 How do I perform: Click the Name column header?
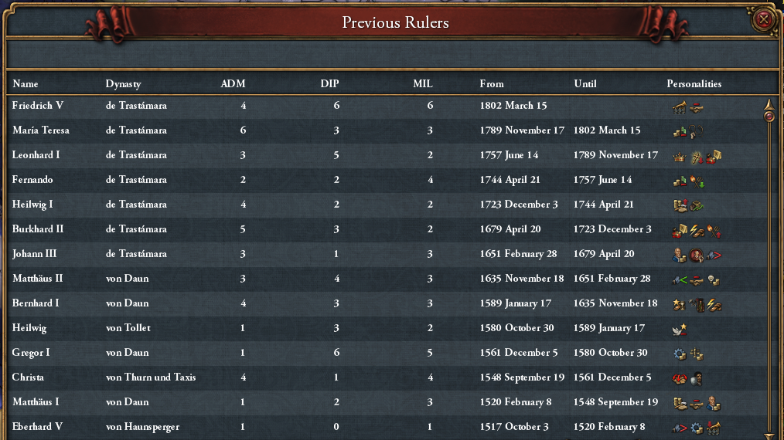(x=25, y=83)
